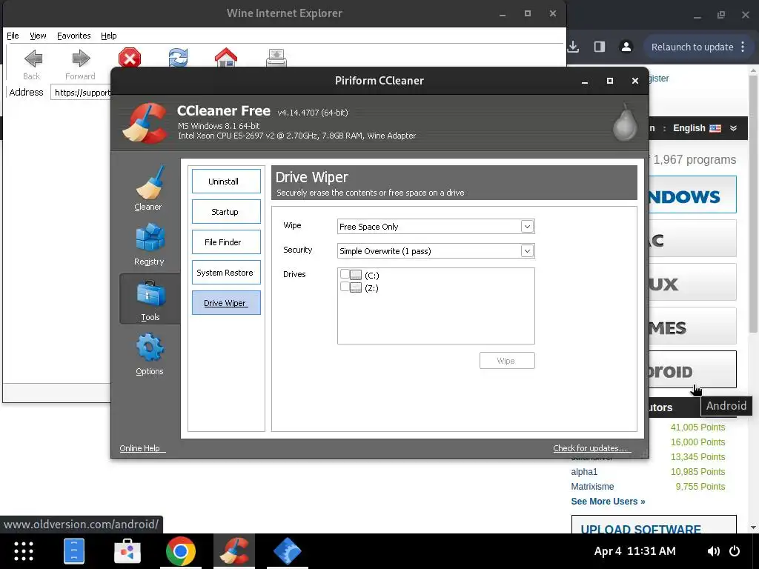Click the Print icon in Wine Internet Explorer

click(x=276, y=58)
